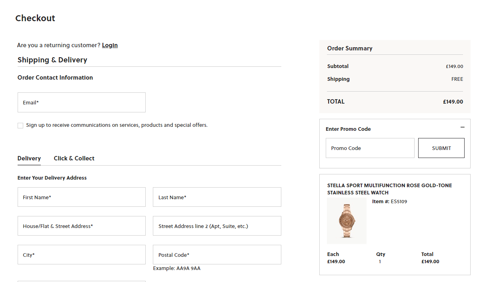
Task: Focus the Email field
Action: point(82,102)
